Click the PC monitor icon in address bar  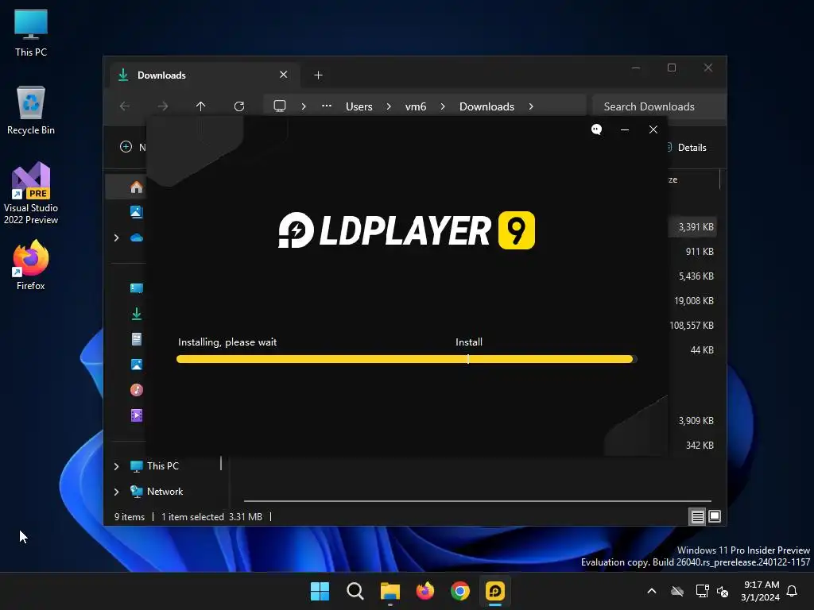(x=280, y=106)
